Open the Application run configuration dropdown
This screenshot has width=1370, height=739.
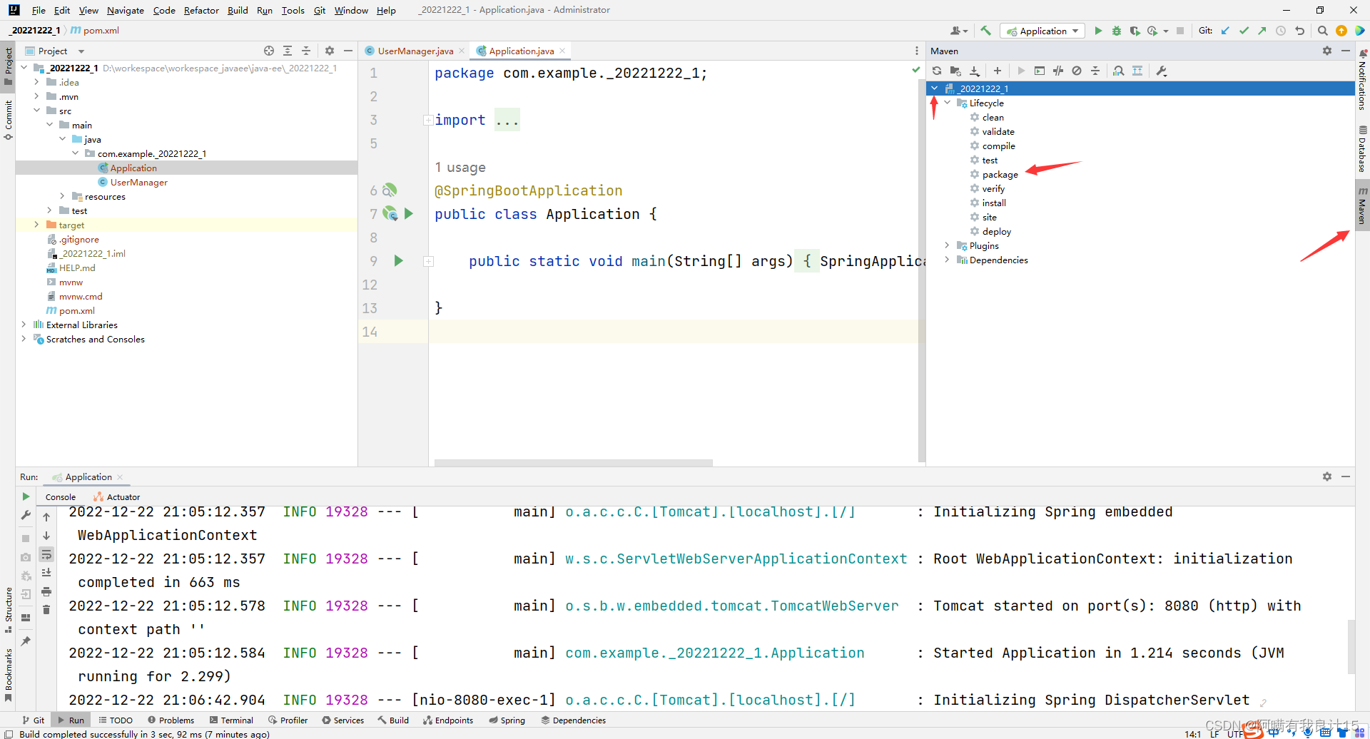pos(1042,31)
